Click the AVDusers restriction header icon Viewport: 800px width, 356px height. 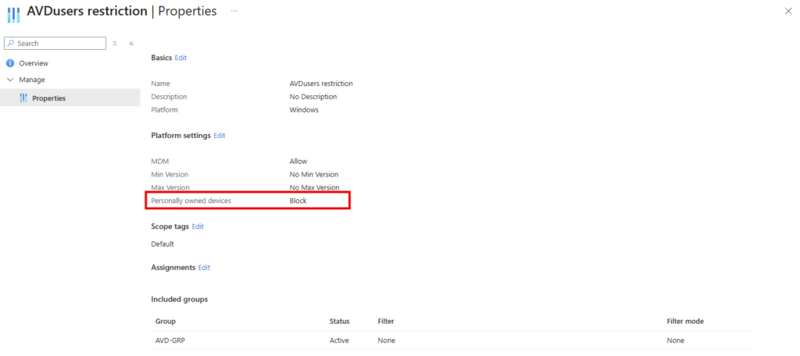tap(12, 13)
